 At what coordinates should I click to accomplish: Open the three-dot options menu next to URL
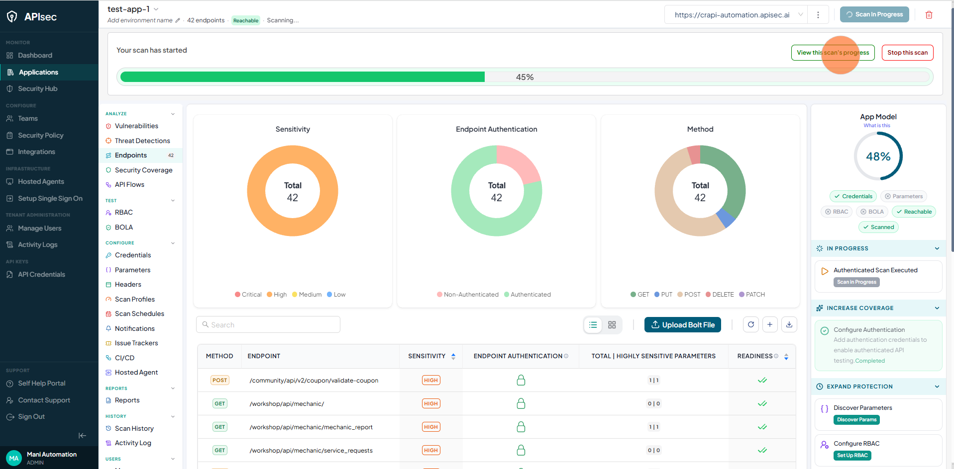pyautogui.click(x=818, y=15)
